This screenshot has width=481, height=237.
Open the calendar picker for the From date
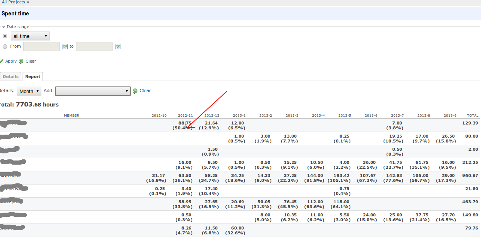pyautogui.click(x=65, y=46)
